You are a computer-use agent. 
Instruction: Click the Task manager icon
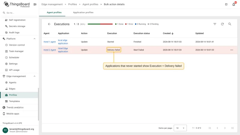coord(6,51)
